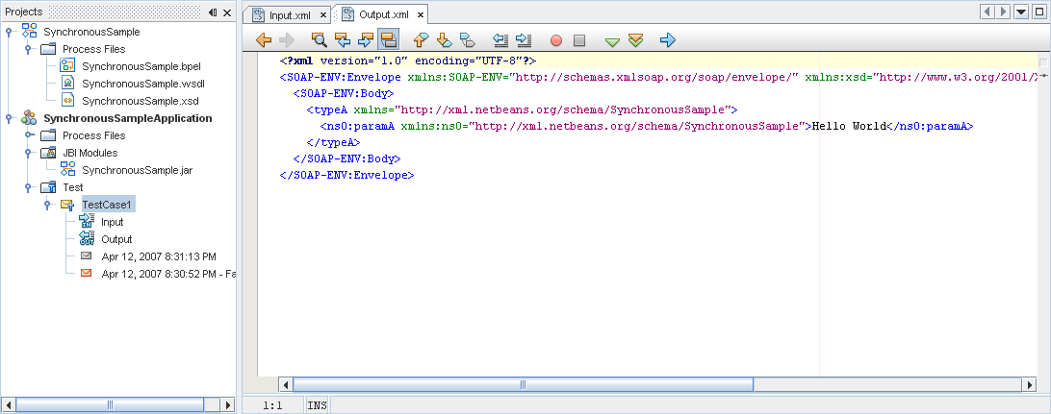This screenshot has width=1051, height=414.
Task: Click the </SOAP-ENV:Envelope> closing tag
Action: pos(346,175)
